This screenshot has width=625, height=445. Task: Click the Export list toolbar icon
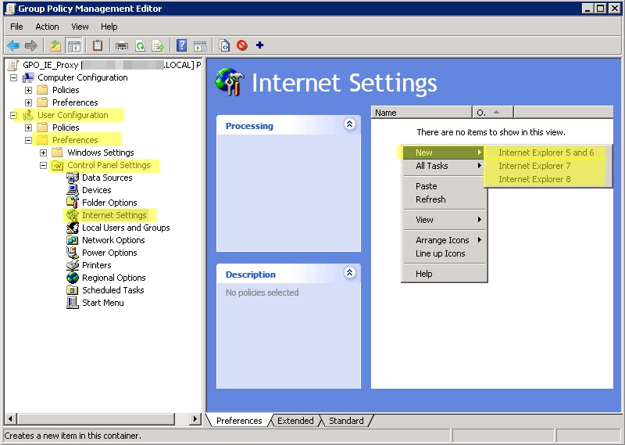coord(158,45)
